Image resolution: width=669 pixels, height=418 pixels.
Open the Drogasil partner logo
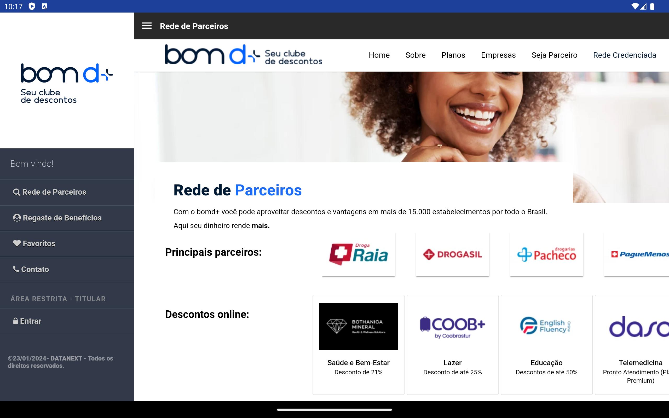453,254
